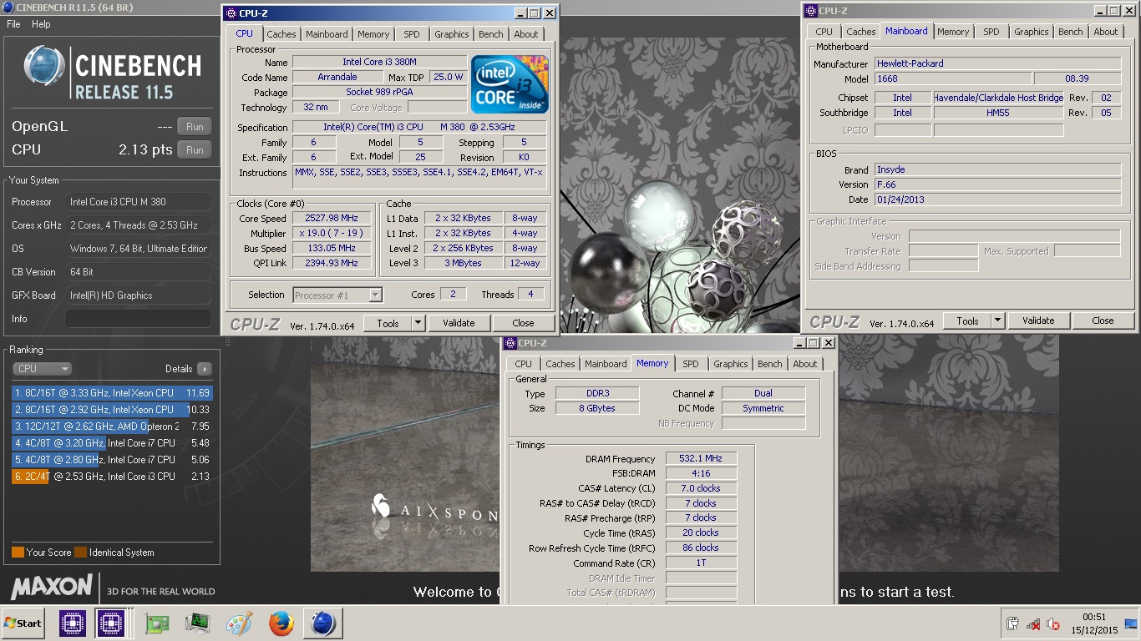
Task: Switch to Bench tab in the CPU-tab CPU-Z window
Action: click(491, 34)
